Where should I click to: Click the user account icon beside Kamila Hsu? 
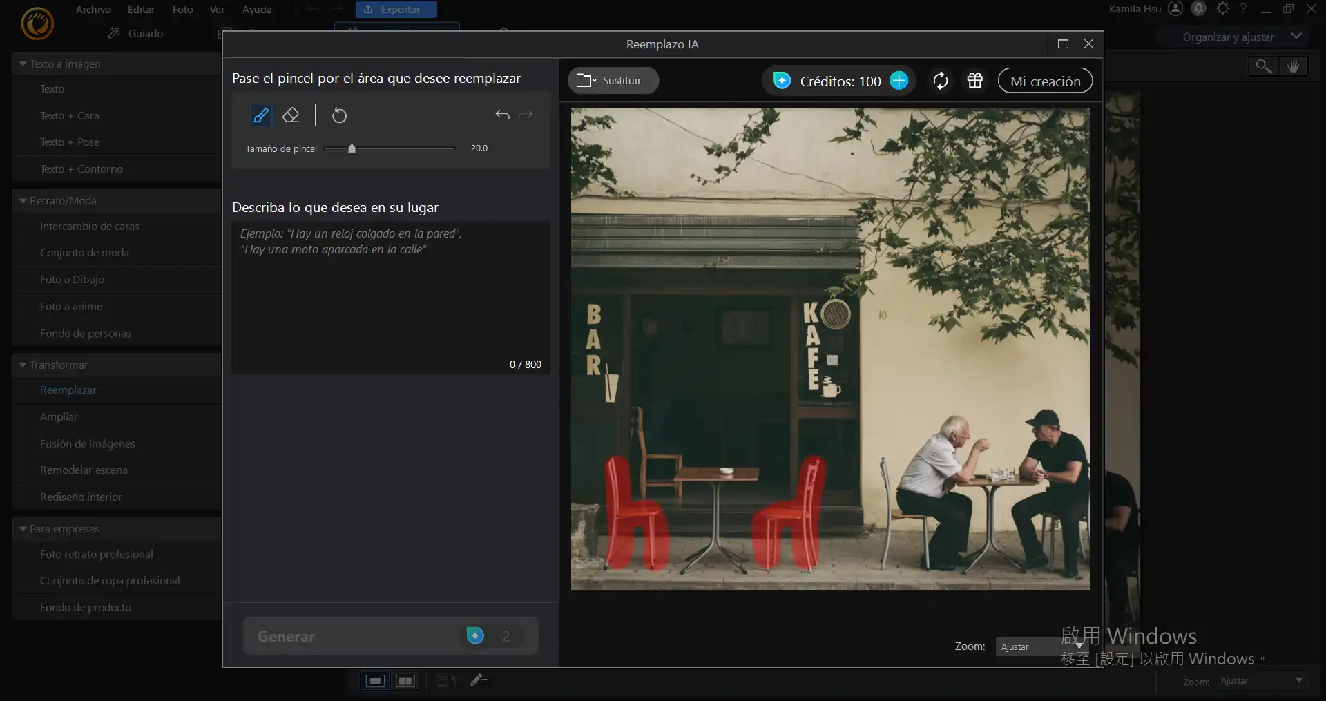1175,8
